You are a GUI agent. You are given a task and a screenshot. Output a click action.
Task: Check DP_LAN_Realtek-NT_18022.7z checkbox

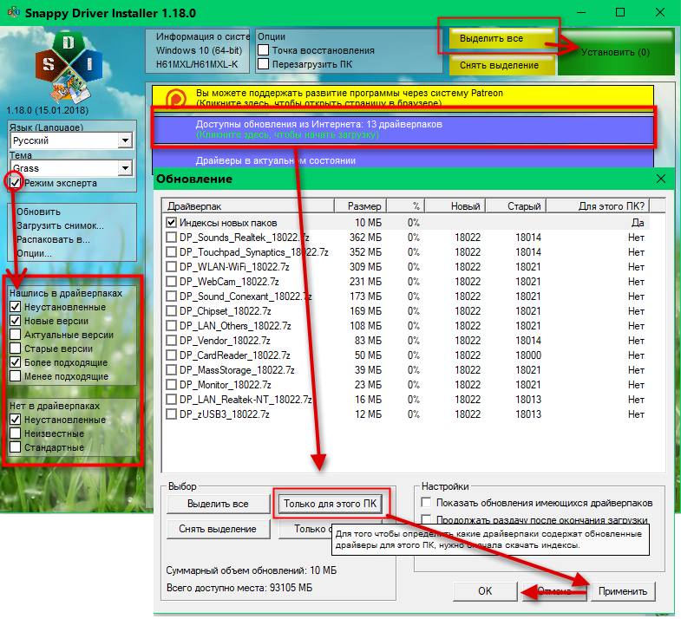pos(172,400)
